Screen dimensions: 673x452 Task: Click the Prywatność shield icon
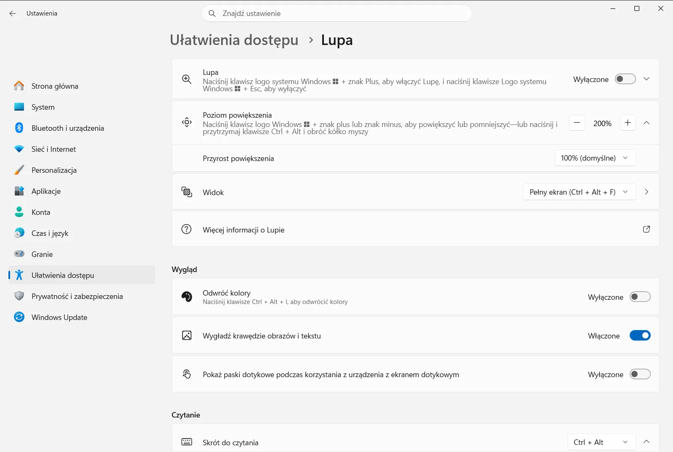(19, 296)
